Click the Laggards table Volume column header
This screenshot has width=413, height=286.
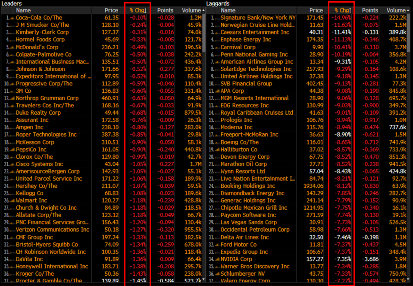pos(396,10)
